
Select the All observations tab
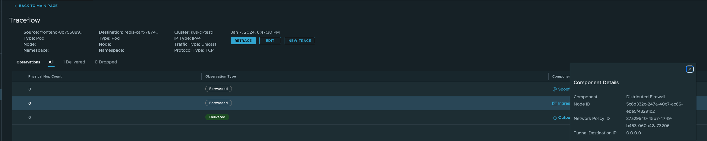click(x=51, y=62)
